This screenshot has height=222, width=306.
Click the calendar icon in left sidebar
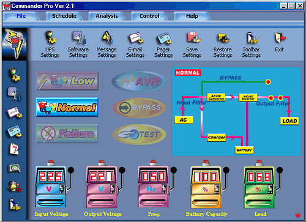click(14, 149)
